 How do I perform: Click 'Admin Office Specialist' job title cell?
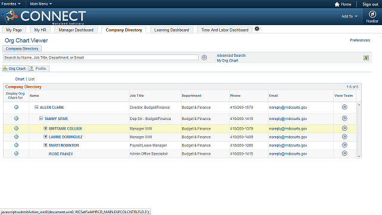pyautogui.click(x=149, y=154)
